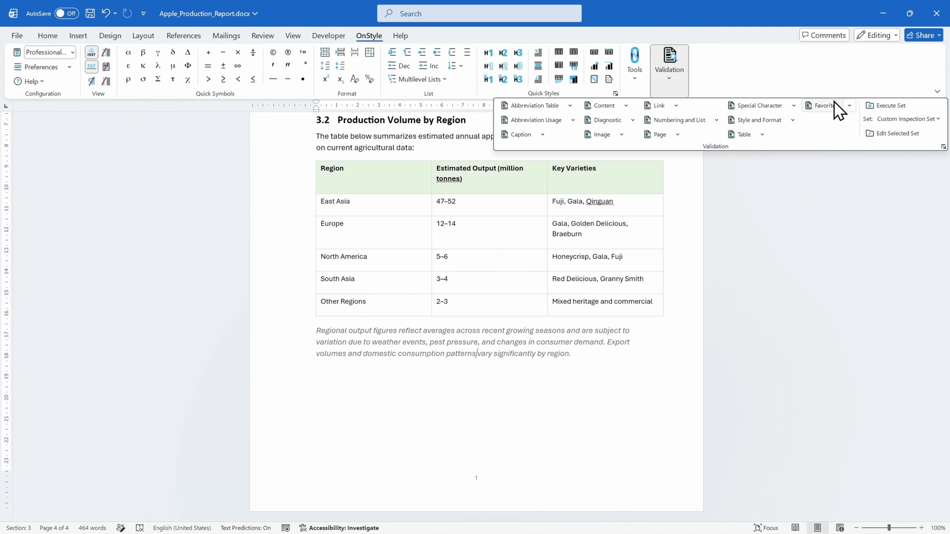Run the Special Character validation

coord(755,105)
